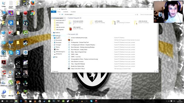184x103 pixels.
Task: Switch to the Visualizza ribbon tab
Action: pos(73,12)
